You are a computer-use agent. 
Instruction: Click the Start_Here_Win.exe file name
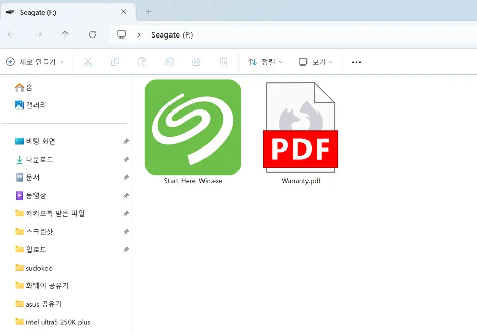(x=193, y=181)
